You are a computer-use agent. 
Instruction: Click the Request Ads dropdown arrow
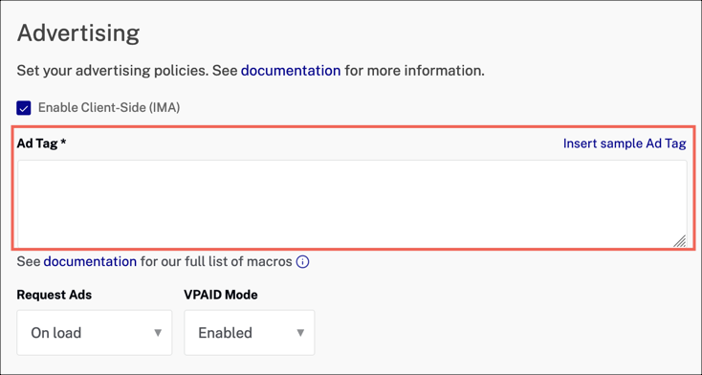[158, 333]
